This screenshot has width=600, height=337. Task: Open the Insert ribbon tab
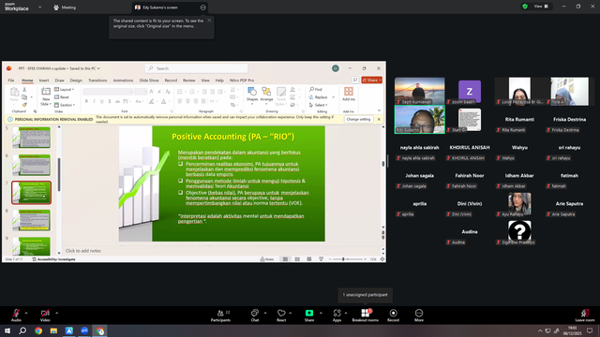[x=44, y=81]
